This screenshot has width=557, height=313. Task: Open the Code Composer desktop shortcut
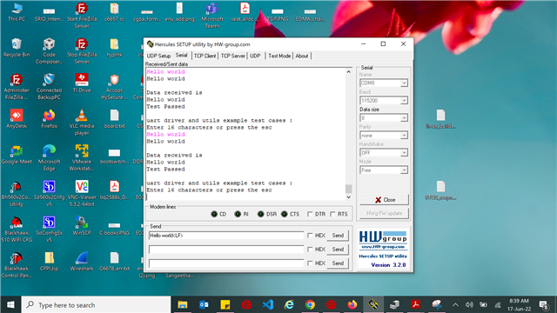pos(49,50)
